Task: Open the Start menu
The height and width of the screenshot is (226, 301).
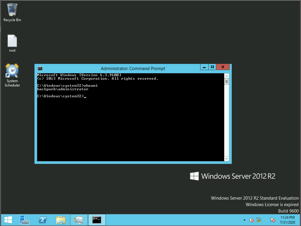Action: click(7, 220)
